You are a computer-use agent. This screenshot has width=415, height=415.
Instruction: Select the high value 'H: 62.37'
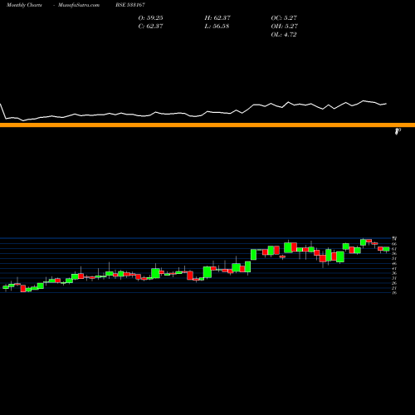point(217,17)
